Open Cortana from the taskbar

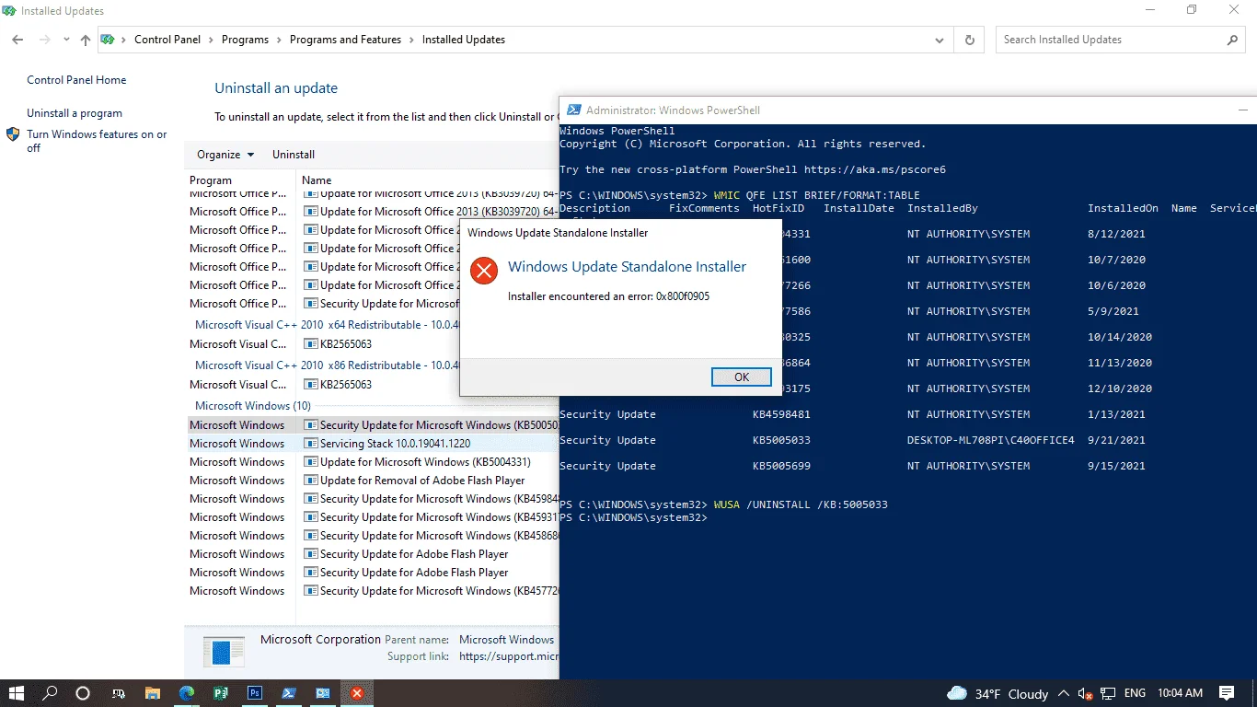(83, 693)
